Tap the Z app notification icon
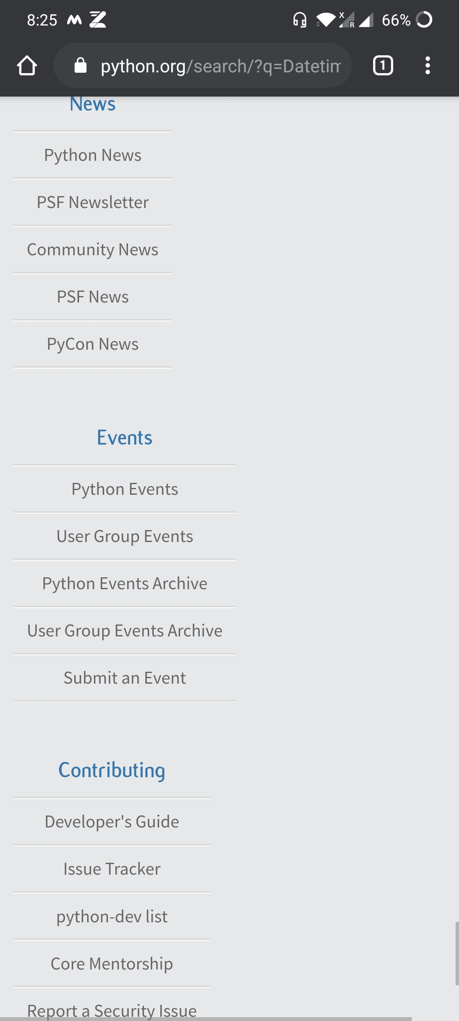The height and width of the screenshot is (1021, 459). click(x=97, y=20)
